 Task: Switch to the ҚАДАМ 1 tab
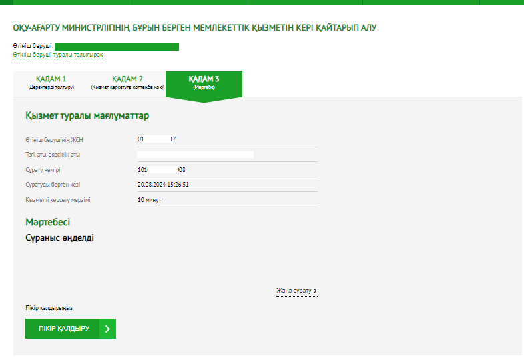51,83
